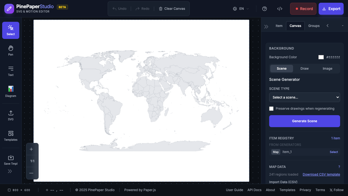Open the Templates panel icon
The width and height of the screenshot is (348, 196).
click(10, 135)
